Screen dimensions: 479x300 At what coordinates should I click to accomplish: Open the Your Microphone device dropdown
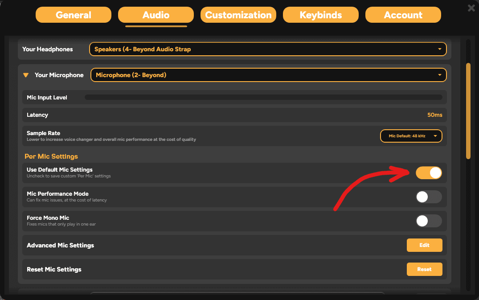click(x=268, y=75)
